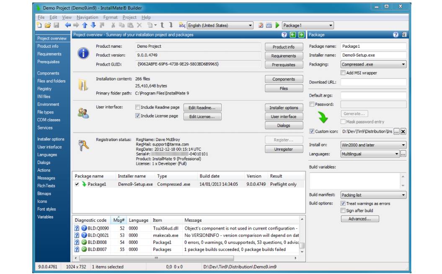This screenshot has width=442, height=274.
Task: Select Registry in the sidebar
Action: [x=44, y=89]
